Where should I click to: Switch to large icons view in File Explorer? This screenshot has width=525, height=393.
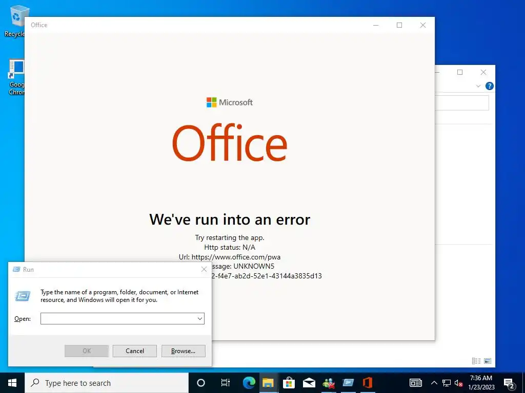click(x=488, y=361)
